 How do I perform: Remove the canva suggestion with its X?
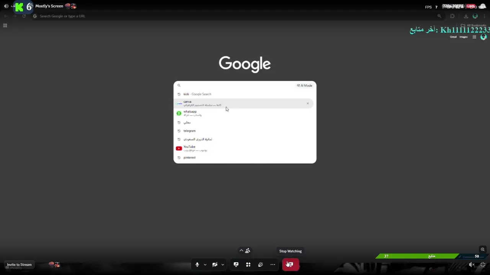point(307,103)
